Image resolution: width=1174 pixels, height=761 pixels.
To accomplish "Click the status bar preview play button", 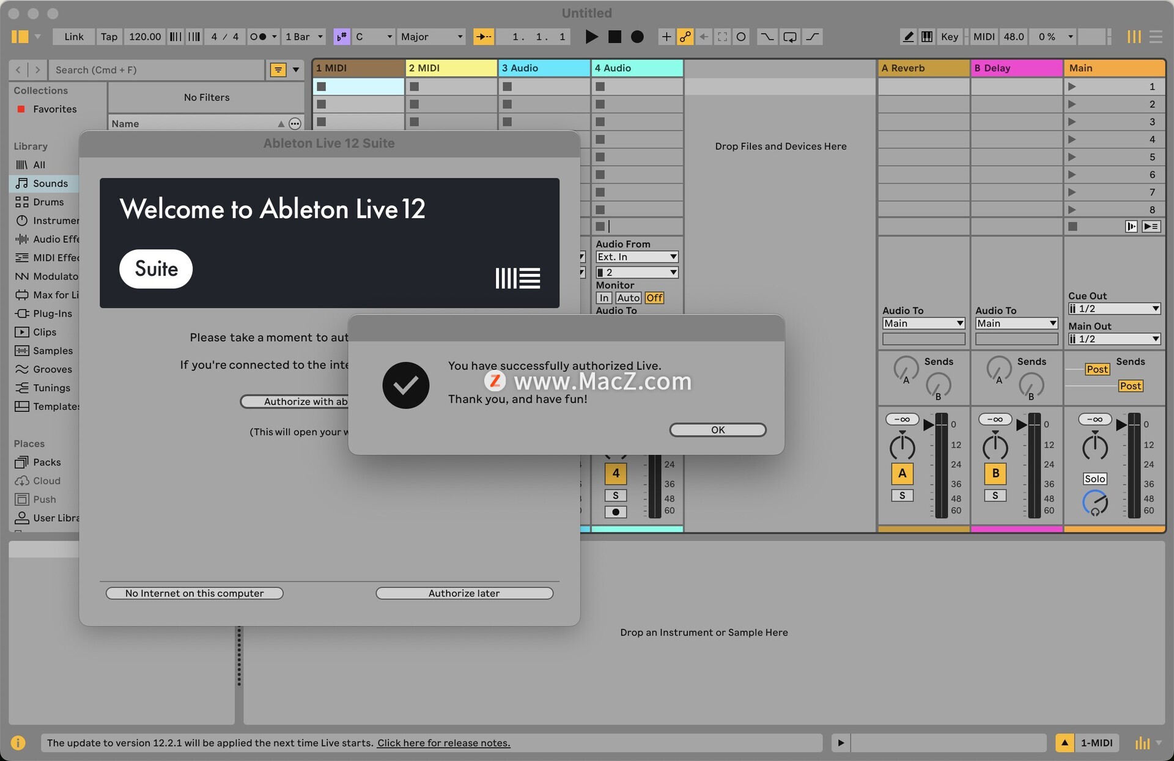I will tap(841, 743).
